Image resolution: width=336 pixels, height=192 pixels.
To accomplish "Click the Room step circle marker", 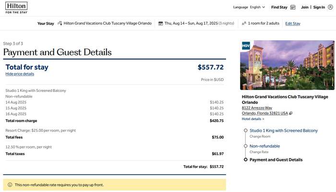I will point(246,130).
